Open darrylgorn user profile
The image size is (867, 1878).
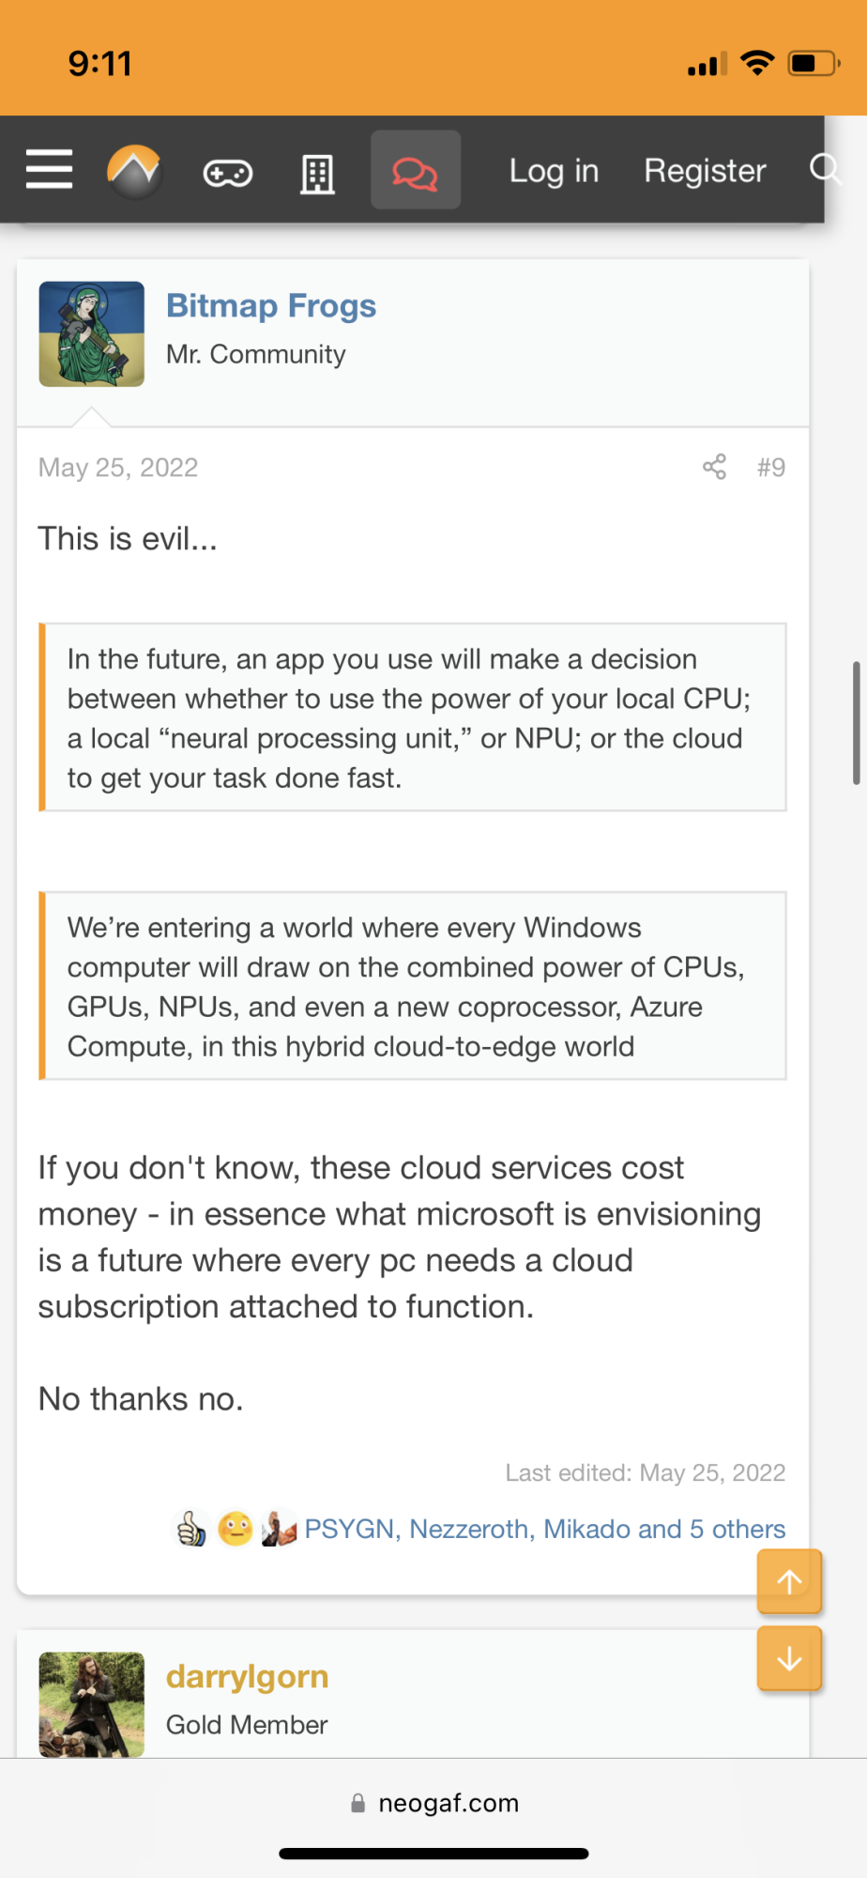click(247, 1677)
